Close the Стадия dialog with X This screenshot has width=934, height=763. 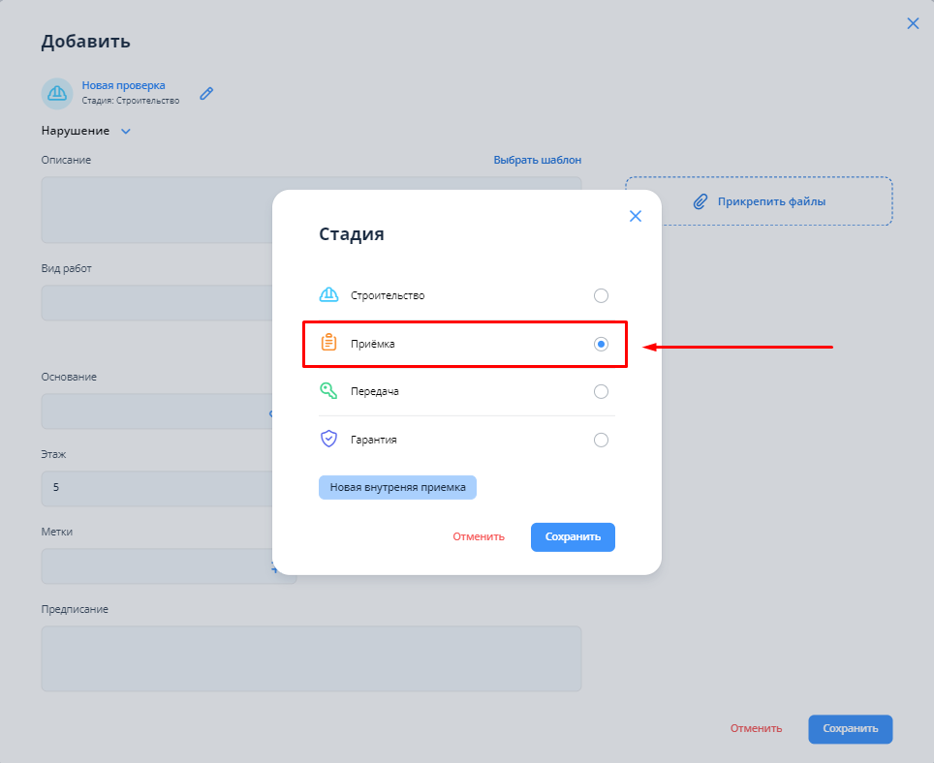636,216
